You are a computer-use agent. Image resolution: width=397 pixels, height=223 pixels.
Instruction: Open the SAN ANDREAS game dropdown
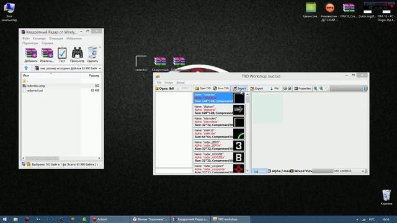349,171
